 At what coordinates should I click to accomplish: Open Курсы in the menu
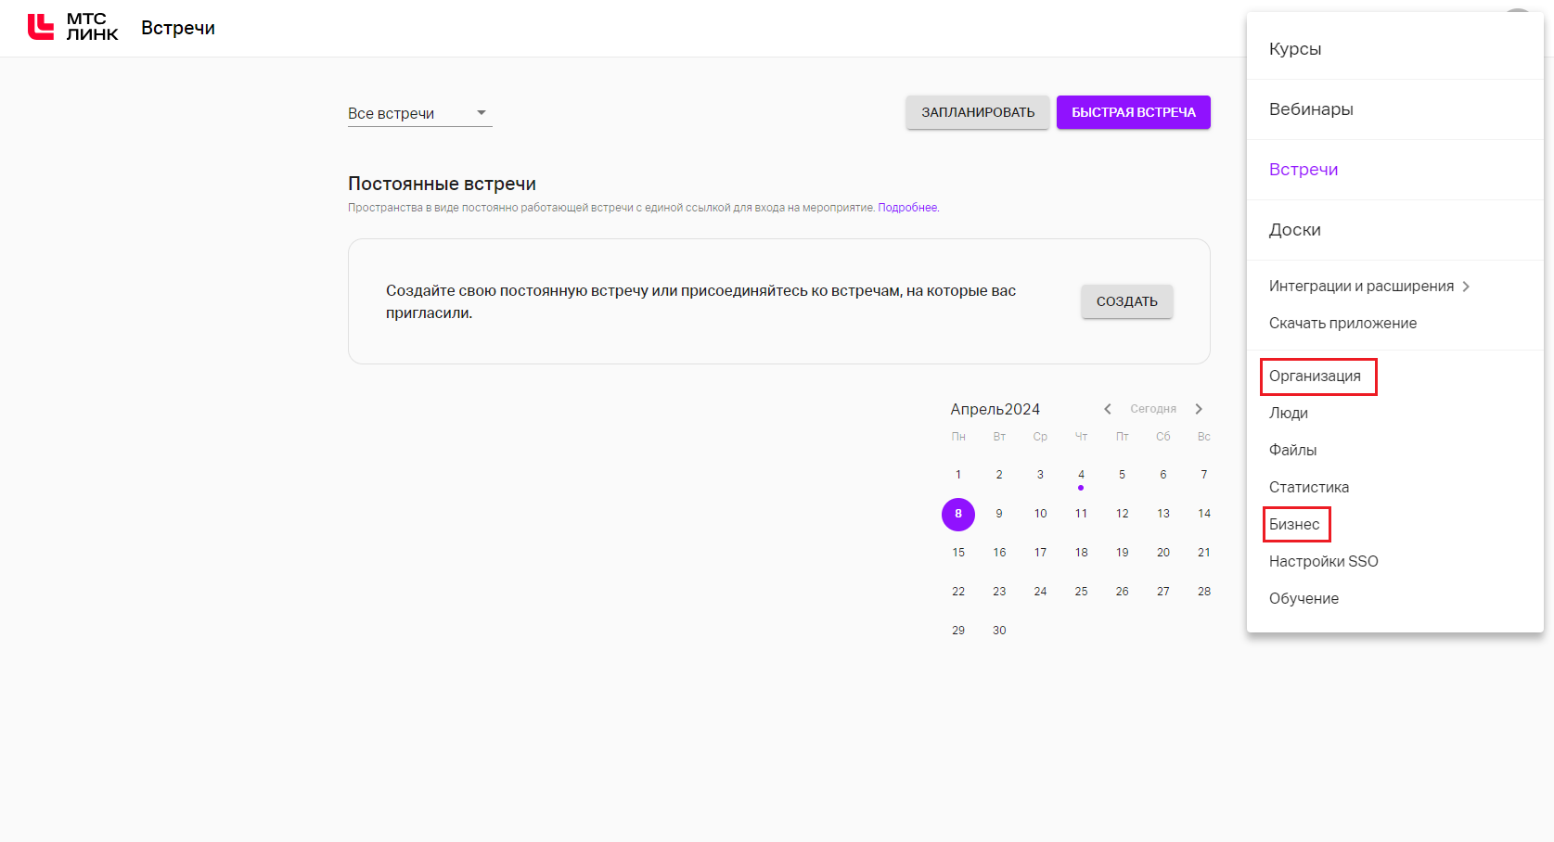click(x=1295, y=49)
